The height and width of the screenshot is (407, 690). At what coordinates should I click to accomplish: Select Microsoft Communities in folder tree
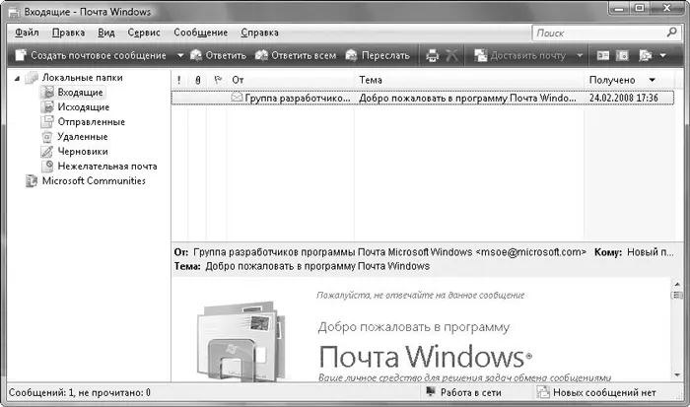(93, 181)
